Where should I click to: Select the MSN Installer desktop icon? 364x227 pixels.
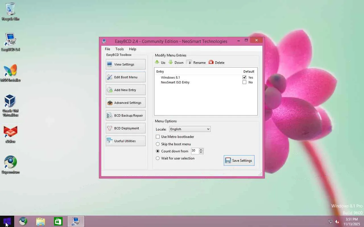click(x=11, y=73)
